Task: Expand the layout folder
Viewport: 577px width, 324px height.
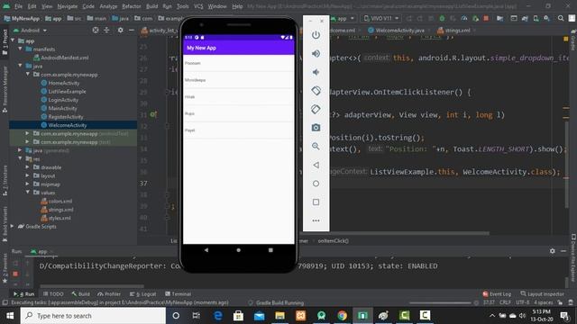Action: [28, 175]
